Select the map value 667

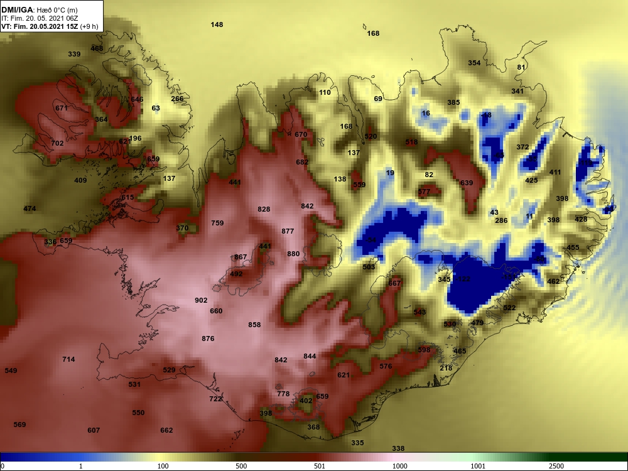394,284
